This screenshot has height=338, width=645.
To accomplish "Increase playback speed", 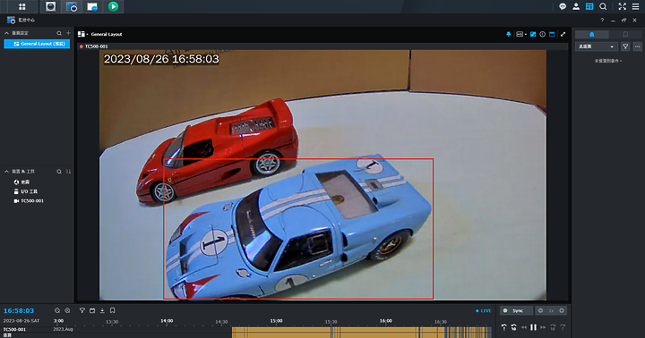I will [x=562, y=311].
